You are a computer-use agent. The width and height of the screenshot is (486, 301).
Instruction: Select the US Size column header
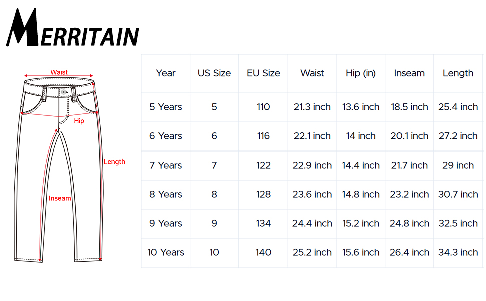[x=214, y=73]
